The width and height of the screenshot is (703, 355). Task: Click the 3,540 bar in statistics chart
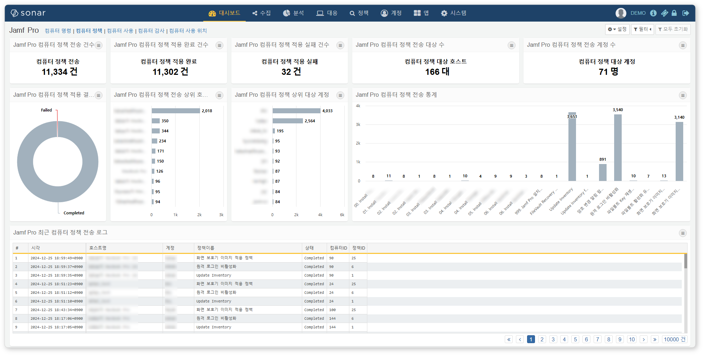pos(618,147)
